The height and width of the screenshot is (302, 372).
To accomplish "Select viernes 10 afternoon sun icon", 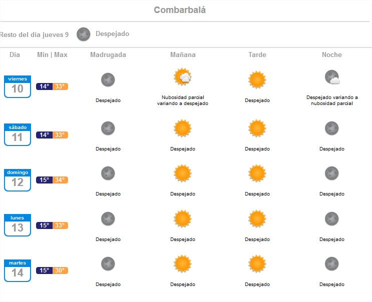I will [x=257, y=79].
